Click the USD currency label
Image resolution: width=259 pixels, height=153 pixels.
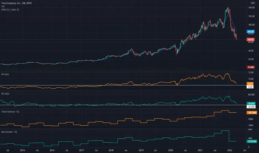[253, 3]
